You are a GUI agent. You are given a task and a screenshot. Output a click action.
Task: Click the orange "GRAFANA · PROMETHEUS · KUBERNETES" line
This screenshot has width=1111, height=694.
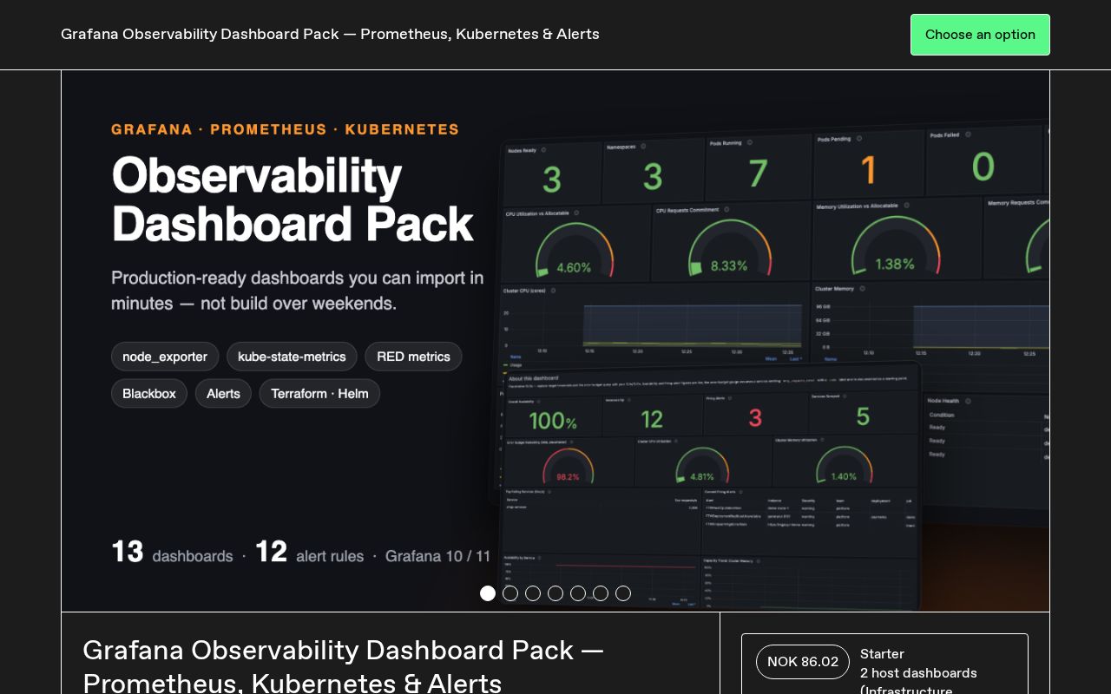coord(286,129)
